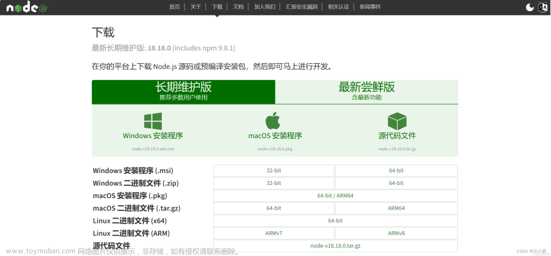
Task: Click the Linux 二进制文件 (x64) row label
Action: 129,221
